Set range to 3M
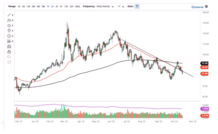218x134 pixels. pos(33,6)
